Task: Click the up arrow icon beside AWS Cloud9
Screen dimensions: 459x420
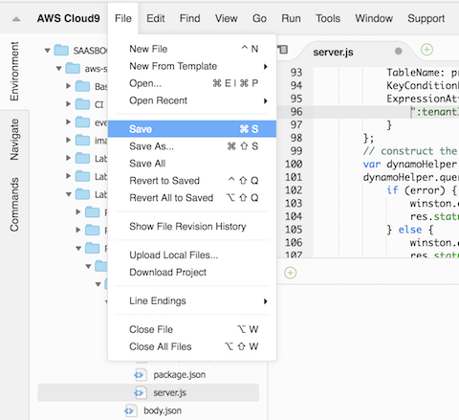Action: tap(16, 19)
